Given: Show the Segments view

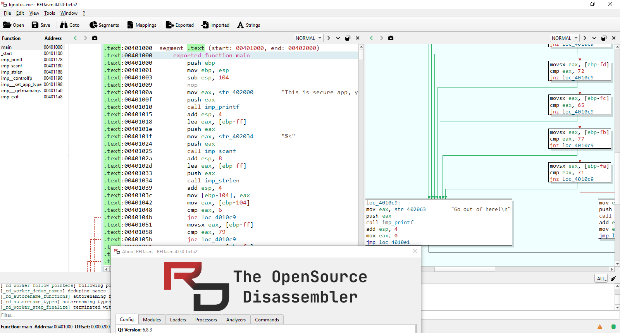Looking at the screenshot, I should (x=104, y=25).
